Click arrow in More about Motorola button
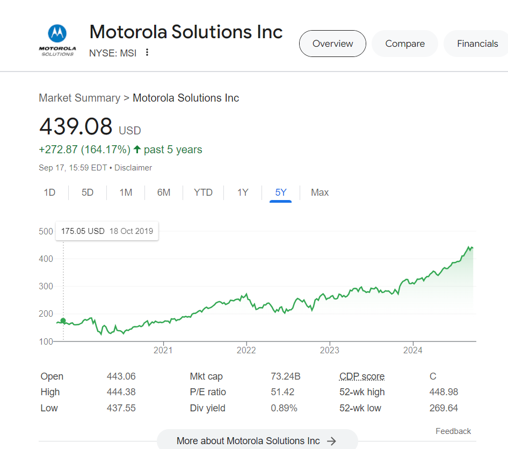This screenshot has height=449, width=508. click(331, 441)
